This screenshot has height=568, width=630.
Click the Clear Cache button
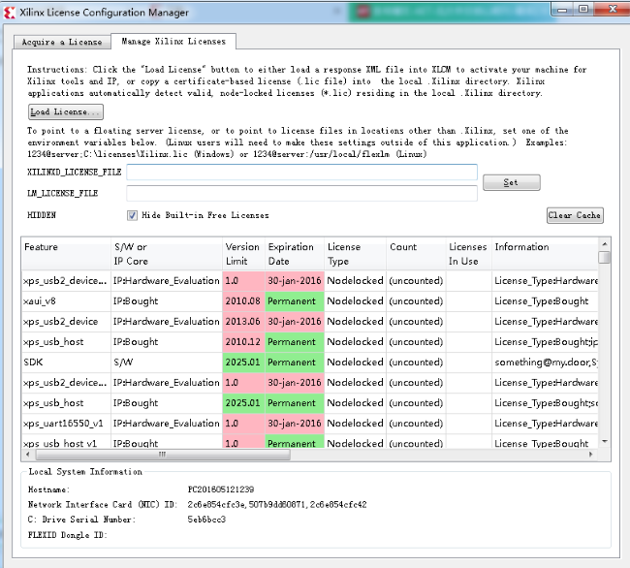(x=575, y=215)
